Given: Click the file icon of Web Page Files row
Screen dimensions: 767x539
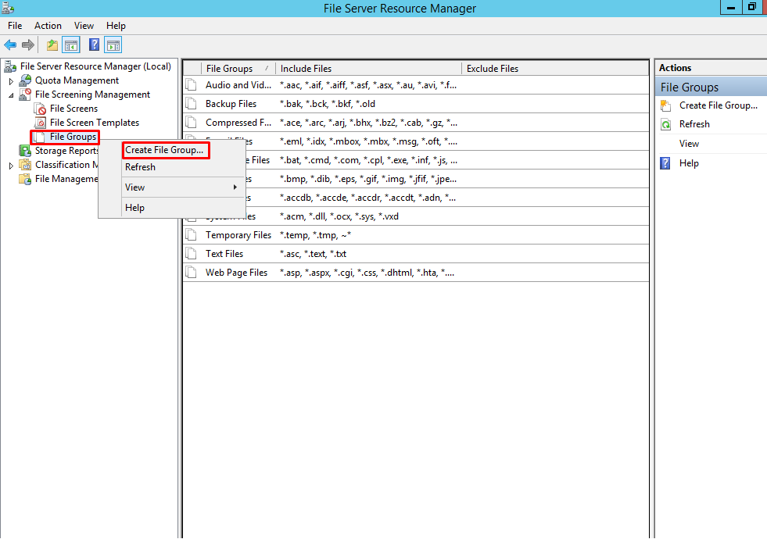Looking at the screenshot, I should tap(192, 273).
